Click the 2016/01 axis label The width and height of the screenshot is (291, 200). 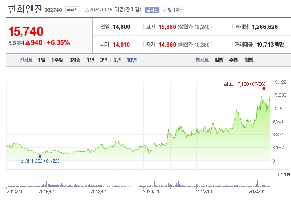[46, 192]
